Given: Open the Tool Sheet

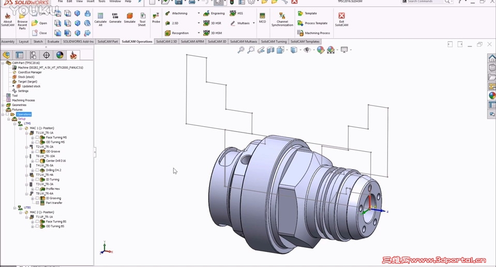Looking at the screenshot, I should coord(142,19).
